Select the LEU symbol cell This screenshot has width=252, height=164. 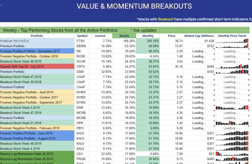(82, 154)
